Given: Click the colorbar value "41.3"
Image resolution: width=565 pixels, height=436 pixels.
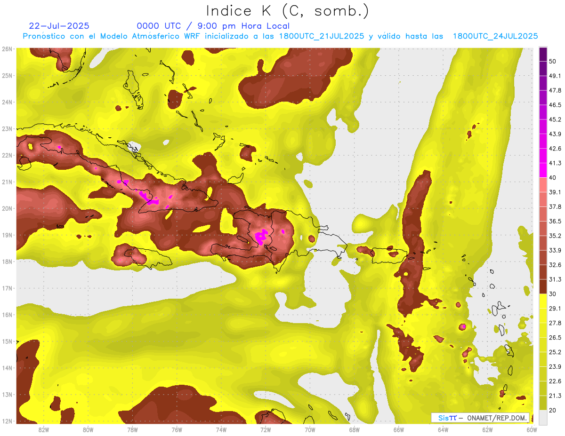Looking at the screenshot, I should 555,163.
